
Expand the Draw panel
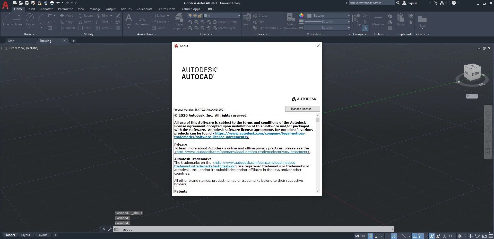pyautogui.click(x=29, y=34)
